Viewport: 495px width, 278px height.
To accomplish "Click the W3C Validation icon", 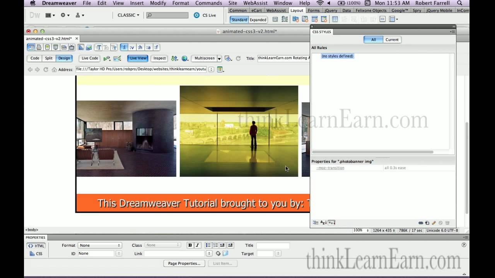I will point(117,58).
